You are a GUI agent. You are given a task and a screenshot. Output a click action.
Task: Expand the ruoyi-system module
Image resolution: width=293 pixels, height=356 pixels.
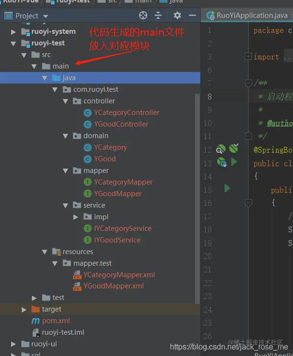[14, 32]
